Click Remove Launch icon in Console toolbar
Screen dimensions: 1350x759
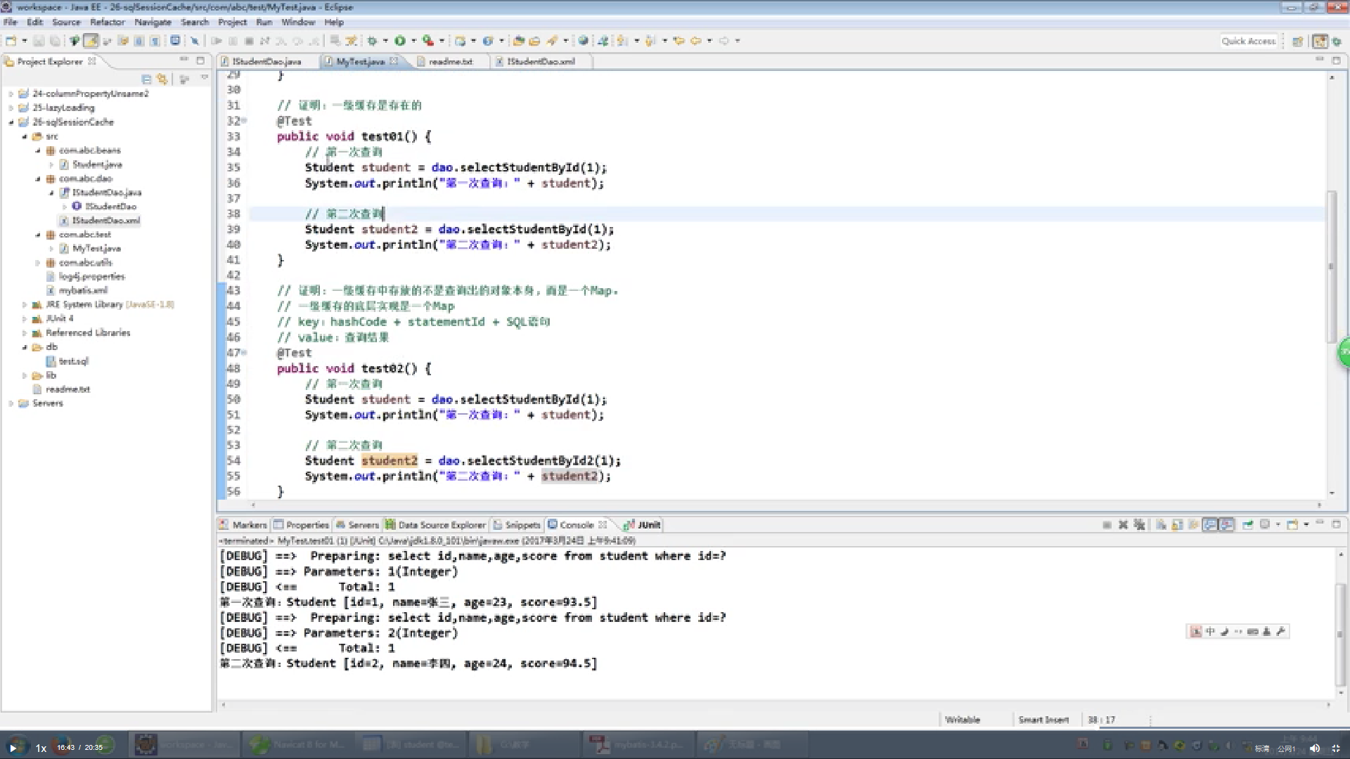[1123, 525]
